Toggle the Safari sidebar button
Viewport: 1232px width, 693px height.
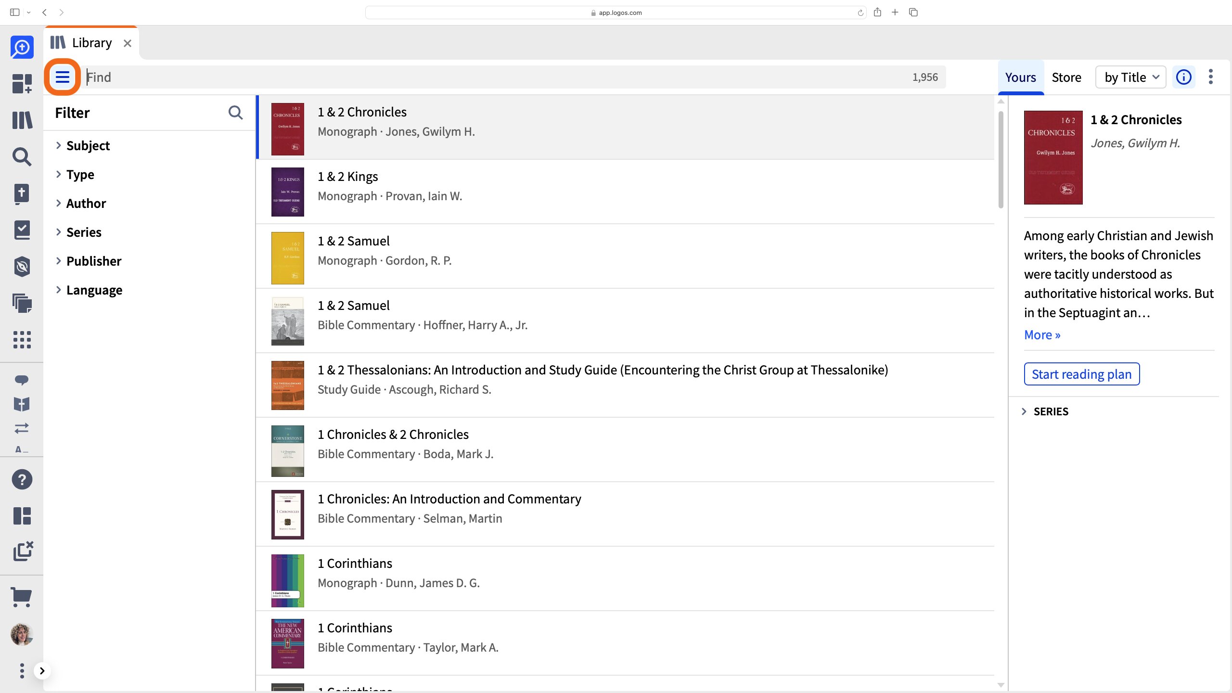(x=15, y=13)
